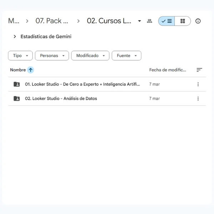Click shared folder icon of 02. Looker Studio row

[x=17, y=98]
